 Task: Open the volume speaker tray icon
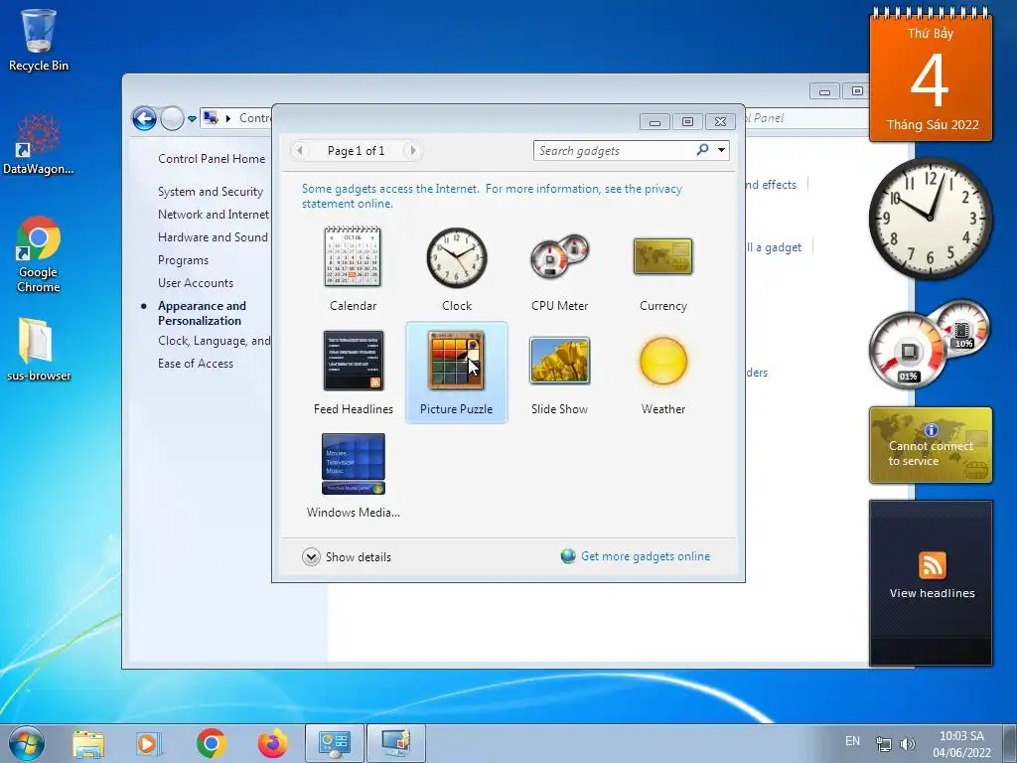point(908,744)
